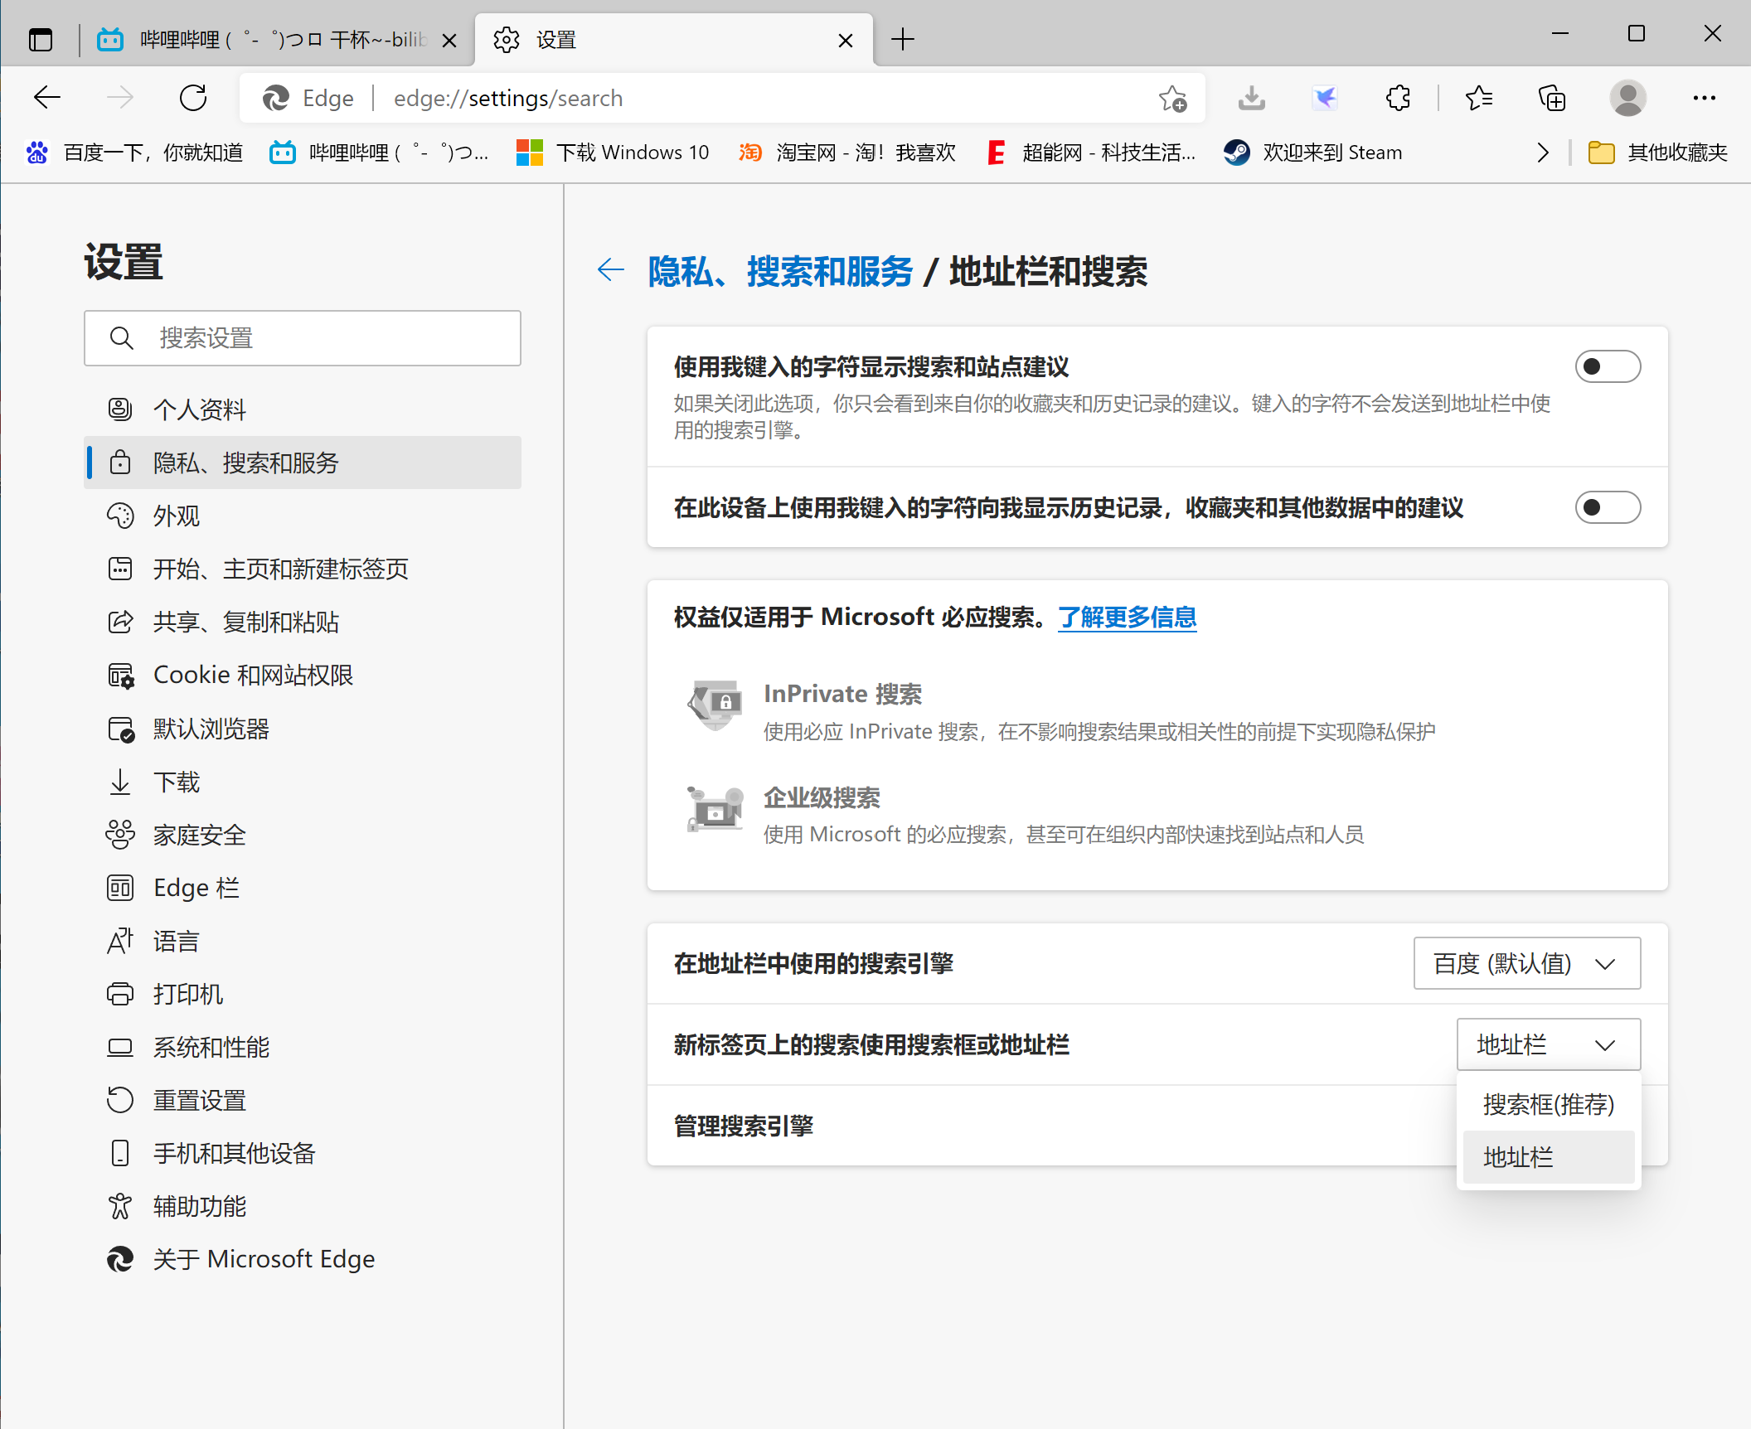Screen dimensions: 1751x1429
Task: Click 隐私、搜索和服务 breadcrumb link
Action: click(779, 271)
